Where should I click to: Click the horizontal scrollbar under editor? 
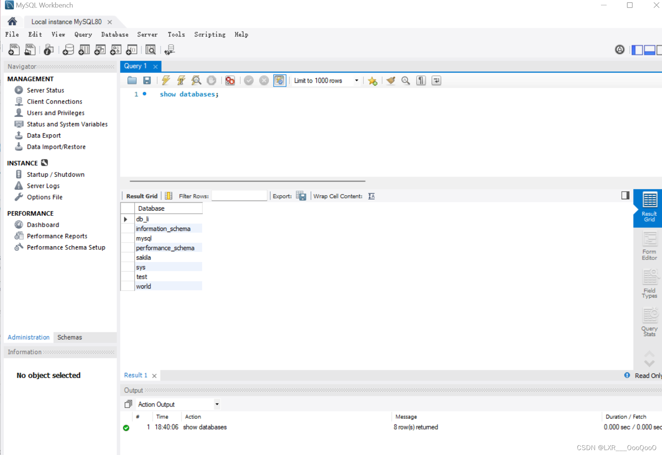[x=248, y=181]
